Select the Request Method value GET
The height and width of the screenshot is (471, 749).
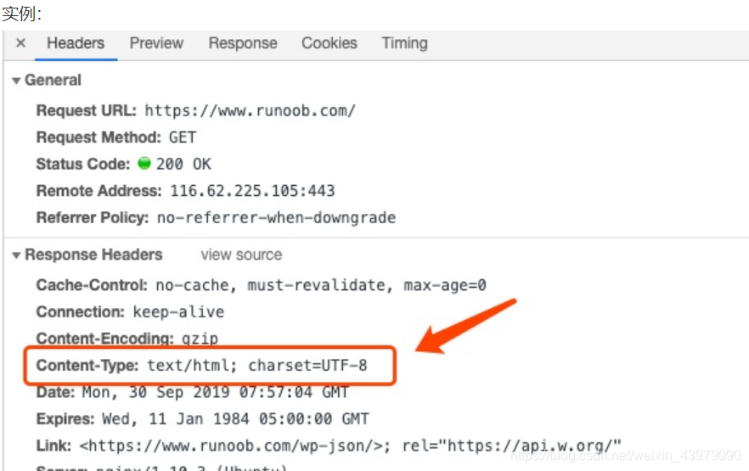tap(183, 137)
